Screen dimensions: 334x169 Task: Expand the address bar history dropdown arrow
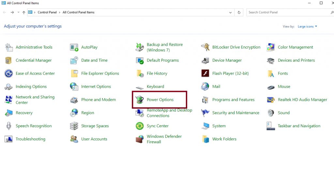coord(231,12)
